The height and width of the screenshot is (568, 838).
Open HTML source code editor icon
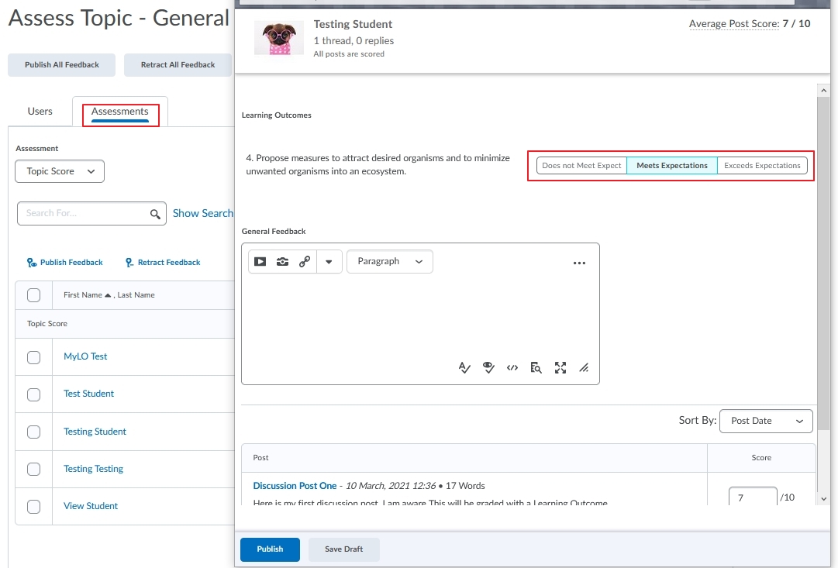tap(512, 367)
